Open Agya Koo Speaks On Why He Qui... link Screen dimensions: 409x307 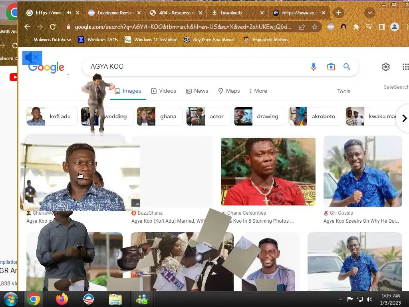[x=361, y=221]
